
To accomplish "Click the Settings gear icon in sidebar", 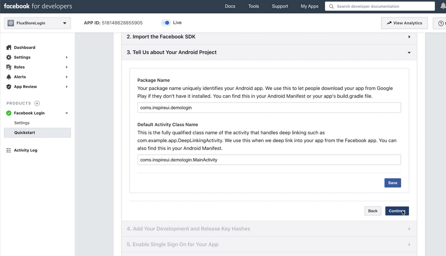I will click(9, 57).
